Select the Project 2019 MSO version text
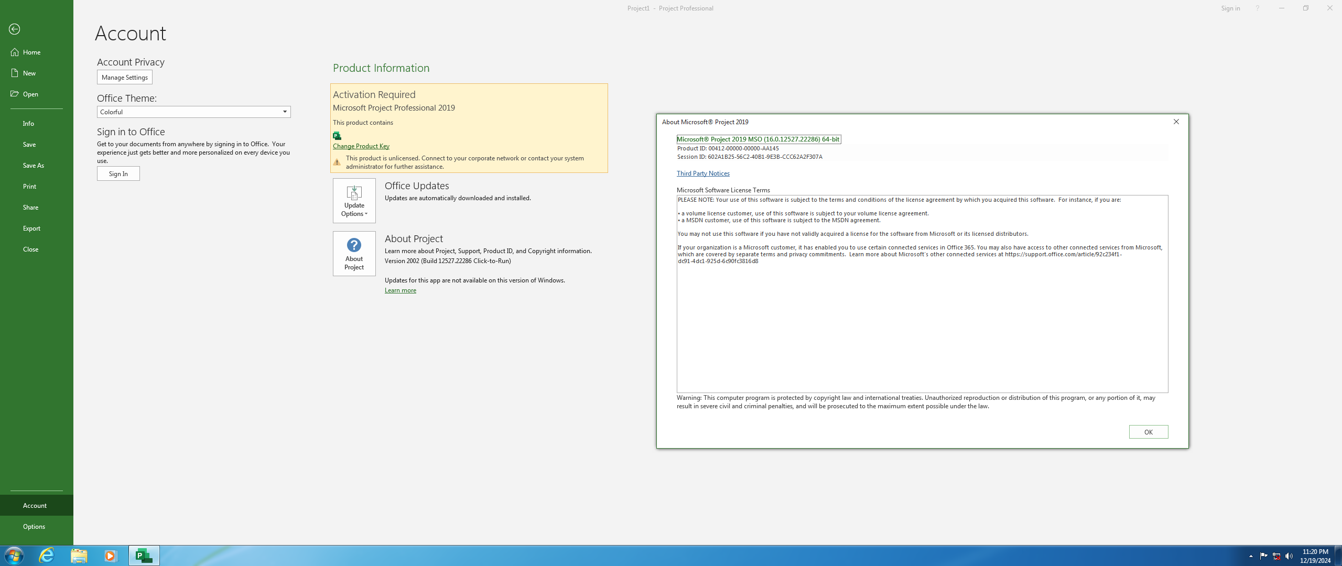Viewport: 1342px width, 566px height. pos(759,139)
